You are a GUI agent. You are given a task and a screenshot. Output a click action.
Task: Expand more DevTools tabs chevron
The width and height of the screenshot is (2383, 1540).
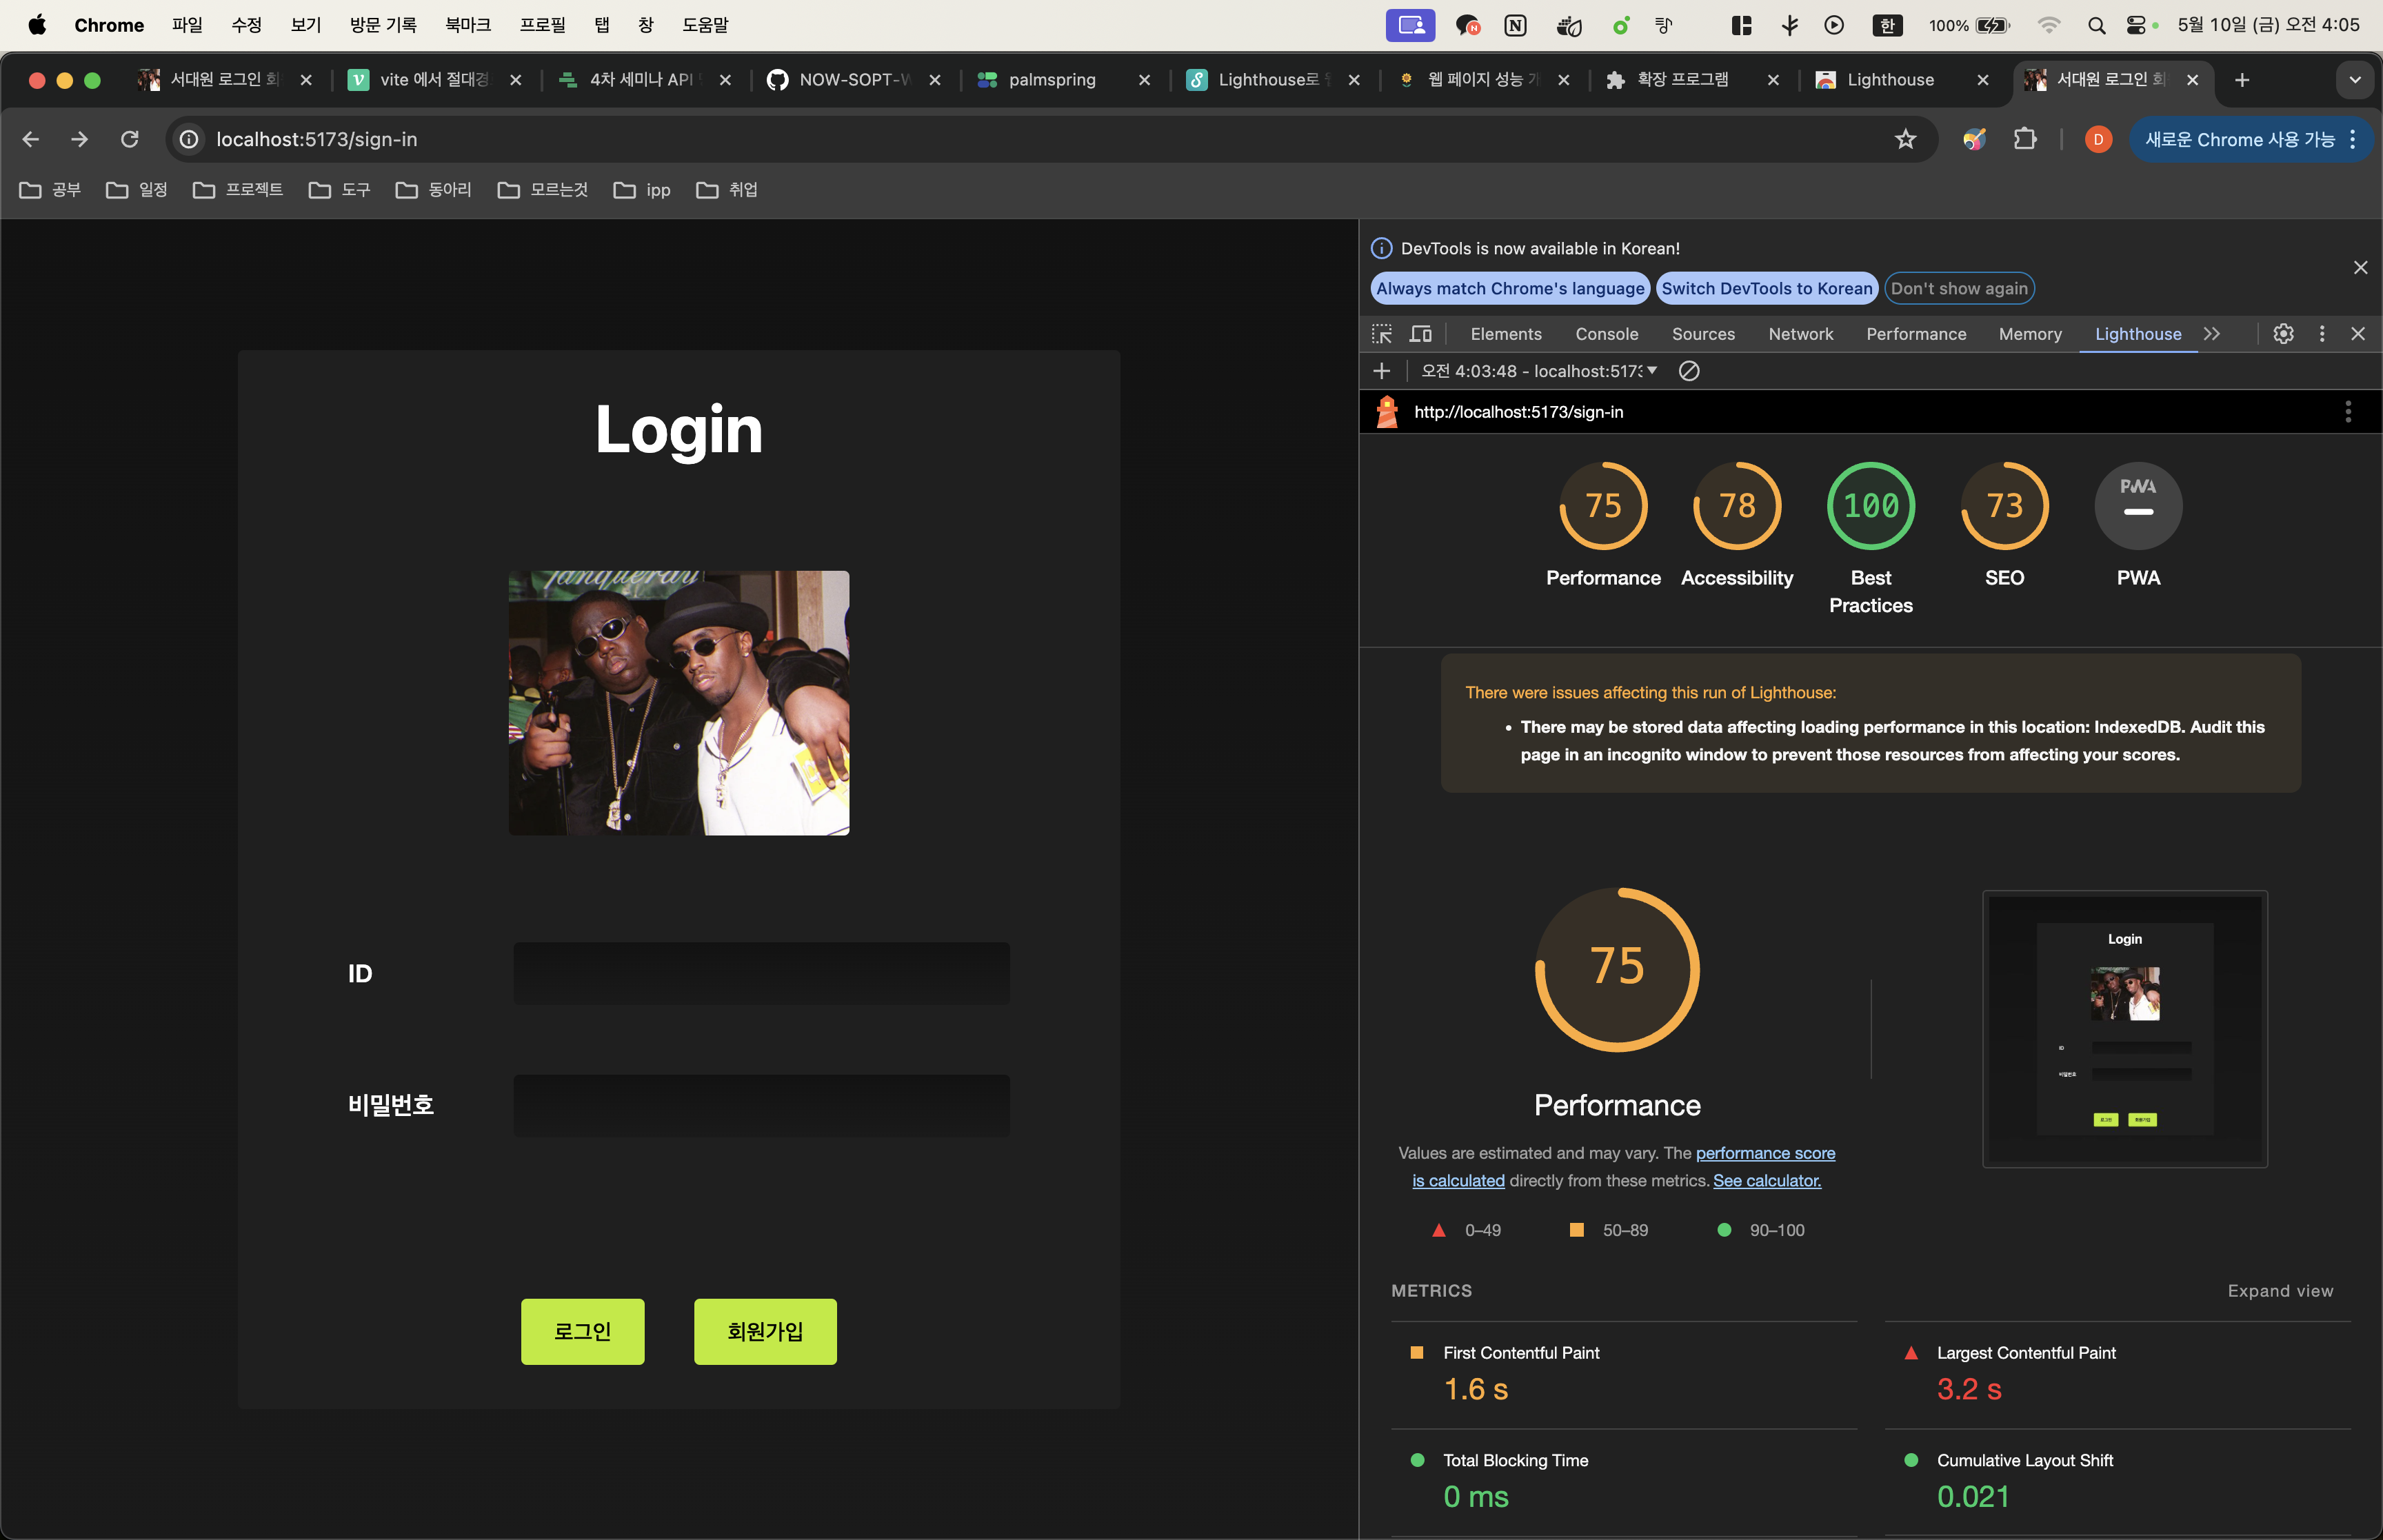pos(2212,334)
